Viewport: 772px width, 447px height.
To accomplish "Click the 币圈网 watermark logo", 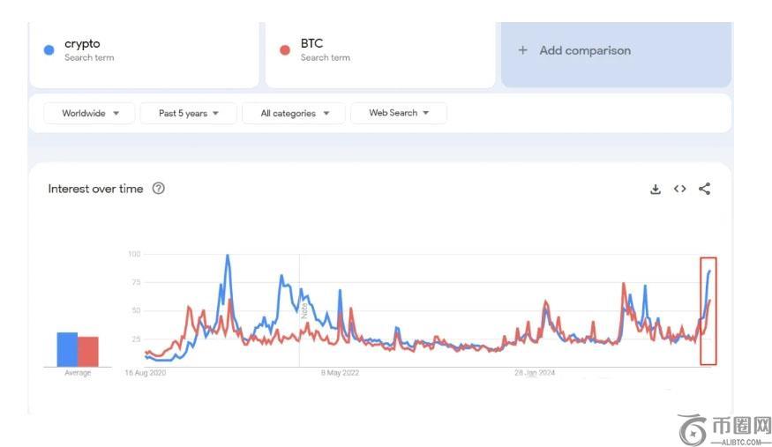I will 724,430.
